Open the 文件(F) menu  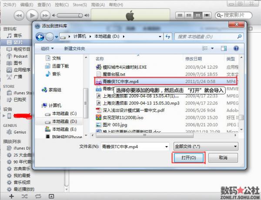pos(10,5)
